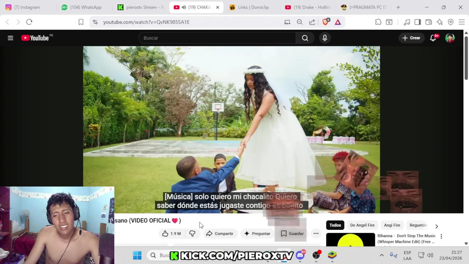The image size is (469, 264).
Task: Open Leo AI sparkle icon
Action: point(440,22)
